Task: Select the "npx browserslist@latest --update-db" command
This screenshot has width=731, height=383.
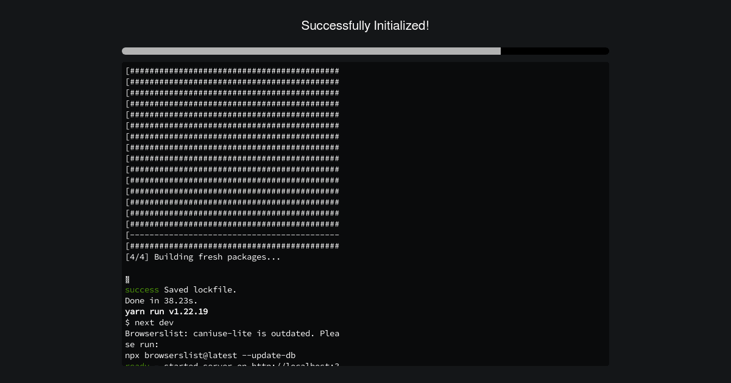Action: coord(210,355)
